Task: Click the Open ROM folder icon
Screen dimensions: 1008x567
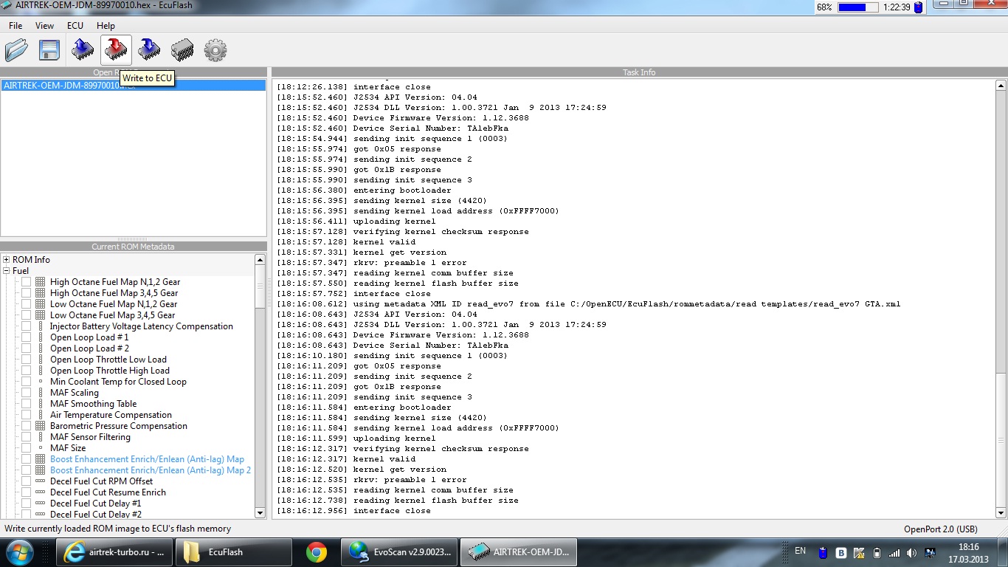Action: click(x=16, y=50)
